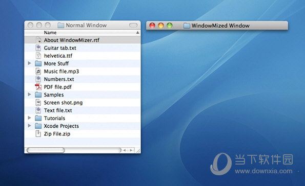Toggle the toolbar pill button in Normal Window
This screenshot has width=305, height=186.
[x=133, y=25]
